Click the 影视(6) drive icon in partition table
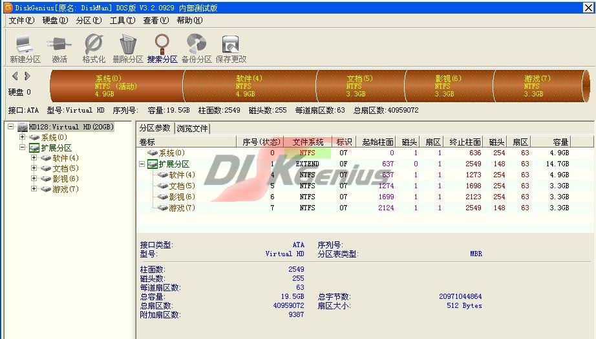The image size is (596, 339). (x=163, y=197)
